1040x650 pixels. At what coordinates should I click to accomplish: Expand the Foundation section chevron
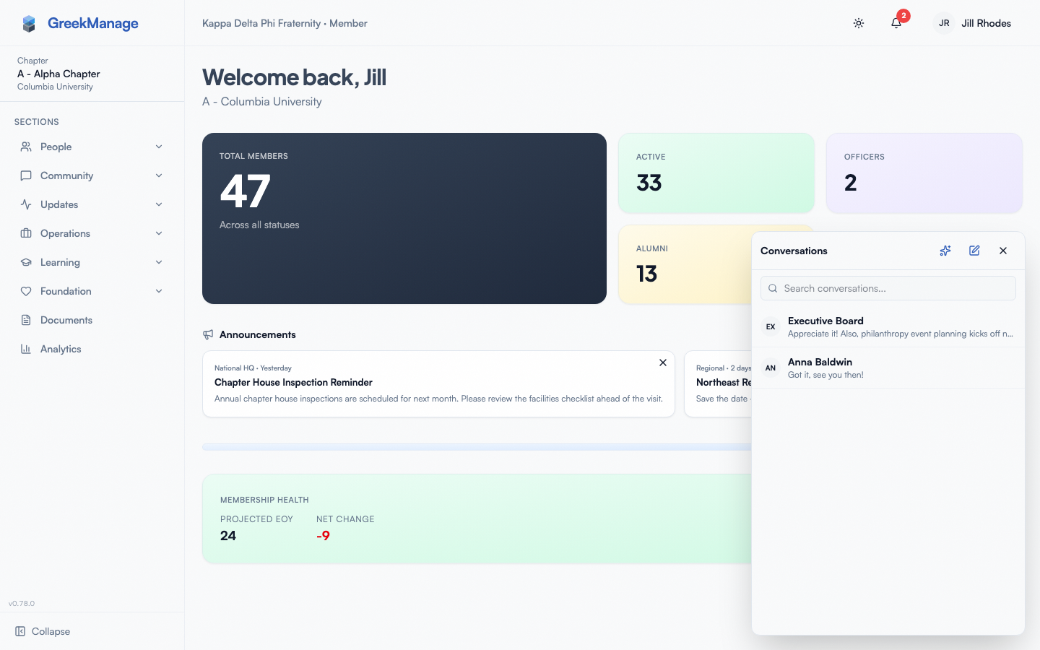(159, 291)
